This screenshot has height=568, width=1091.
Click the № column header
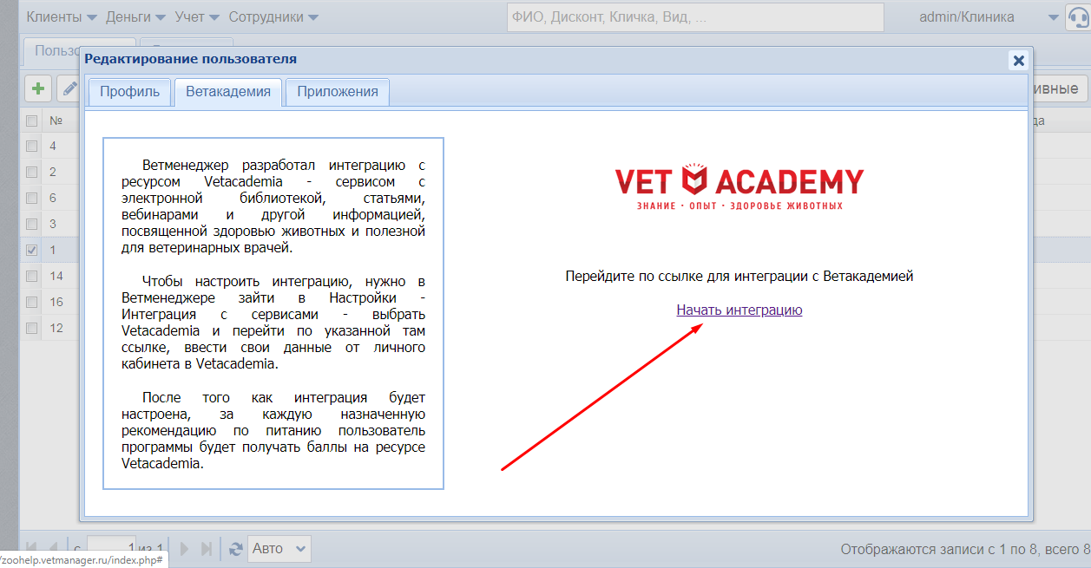point(56,121)
